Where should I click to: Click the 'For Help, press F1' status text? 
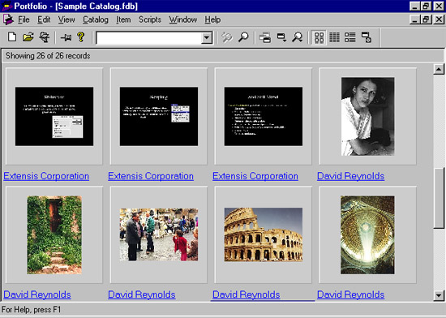[31, 310]
